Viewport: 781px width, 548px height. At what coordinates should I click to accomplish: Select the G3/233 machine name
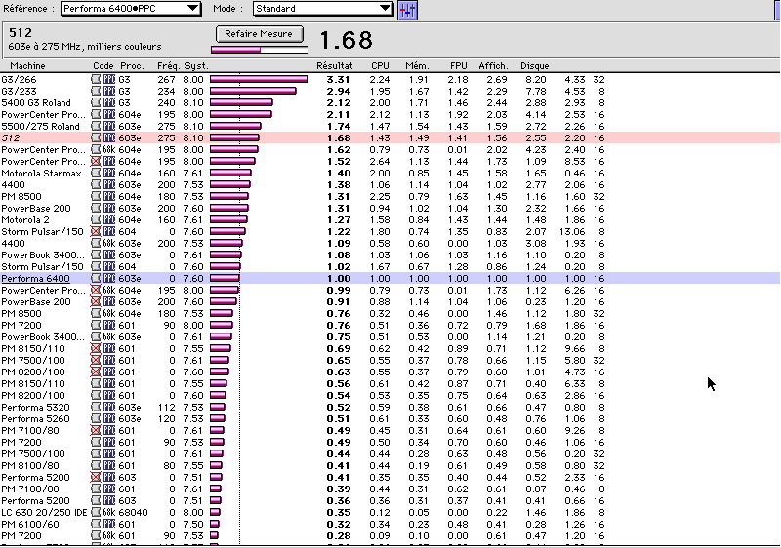(19, 91)
